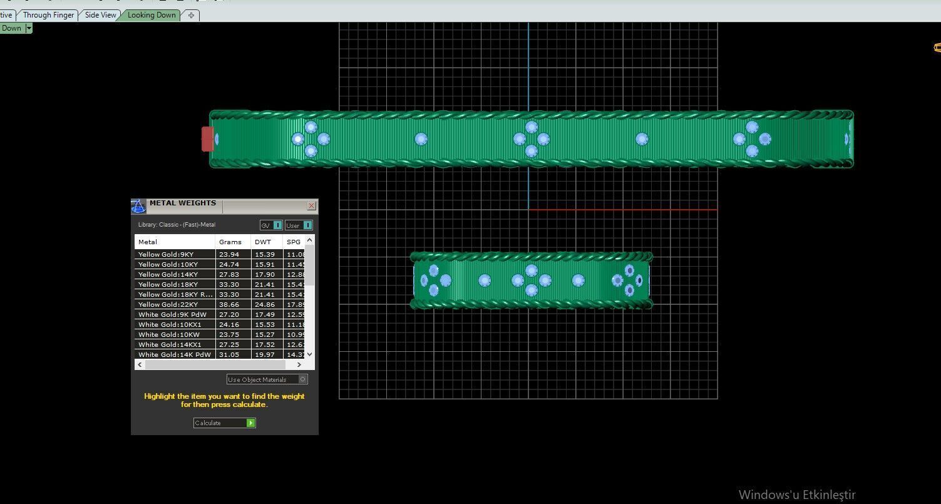Image resolution: width=941 pixels, height=504 pixels.
Task: Toggle the GV library switch
Action: (x=271, y=225)
